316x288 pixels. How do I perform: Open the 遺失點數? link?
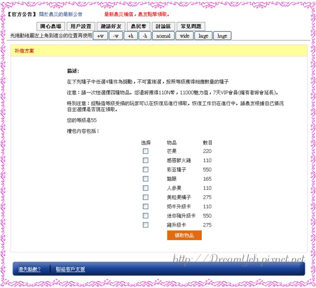pyautogui.click(x=29, y=269)
